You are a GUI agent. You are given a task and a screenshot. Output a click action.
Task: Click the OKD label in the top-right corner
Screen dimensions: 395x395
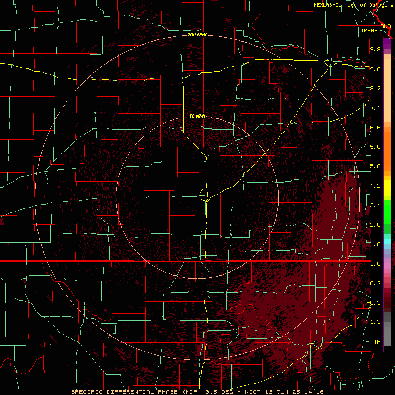[x=386, y=26]
